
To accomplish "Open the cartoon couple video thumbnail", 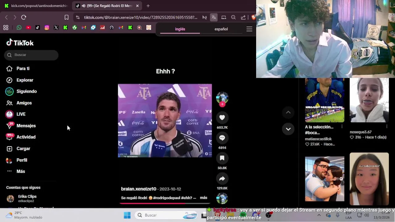I will point(325,179).
